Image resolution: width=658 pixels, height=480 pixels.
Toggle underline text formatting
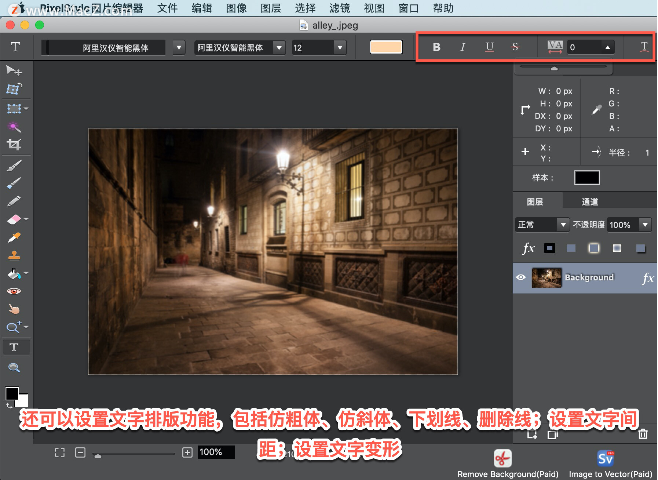pos(489,47)
